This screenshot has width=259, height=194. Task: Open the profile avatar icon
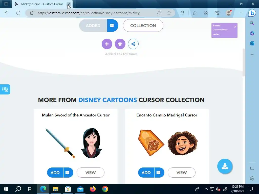pos(229,13)
